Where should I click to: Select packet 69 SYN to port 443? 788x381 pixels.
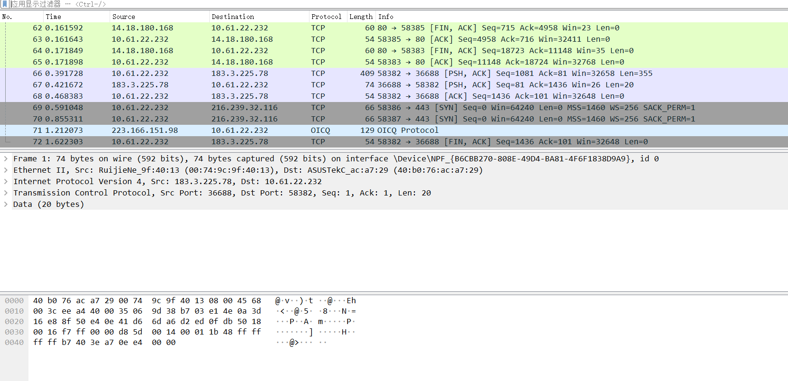tap(394, 108)
